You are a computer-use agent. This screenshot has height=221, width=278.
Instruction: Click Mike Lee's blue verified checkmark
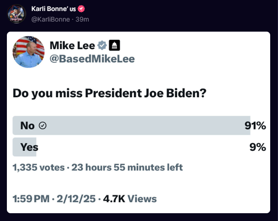coord(102,45)
